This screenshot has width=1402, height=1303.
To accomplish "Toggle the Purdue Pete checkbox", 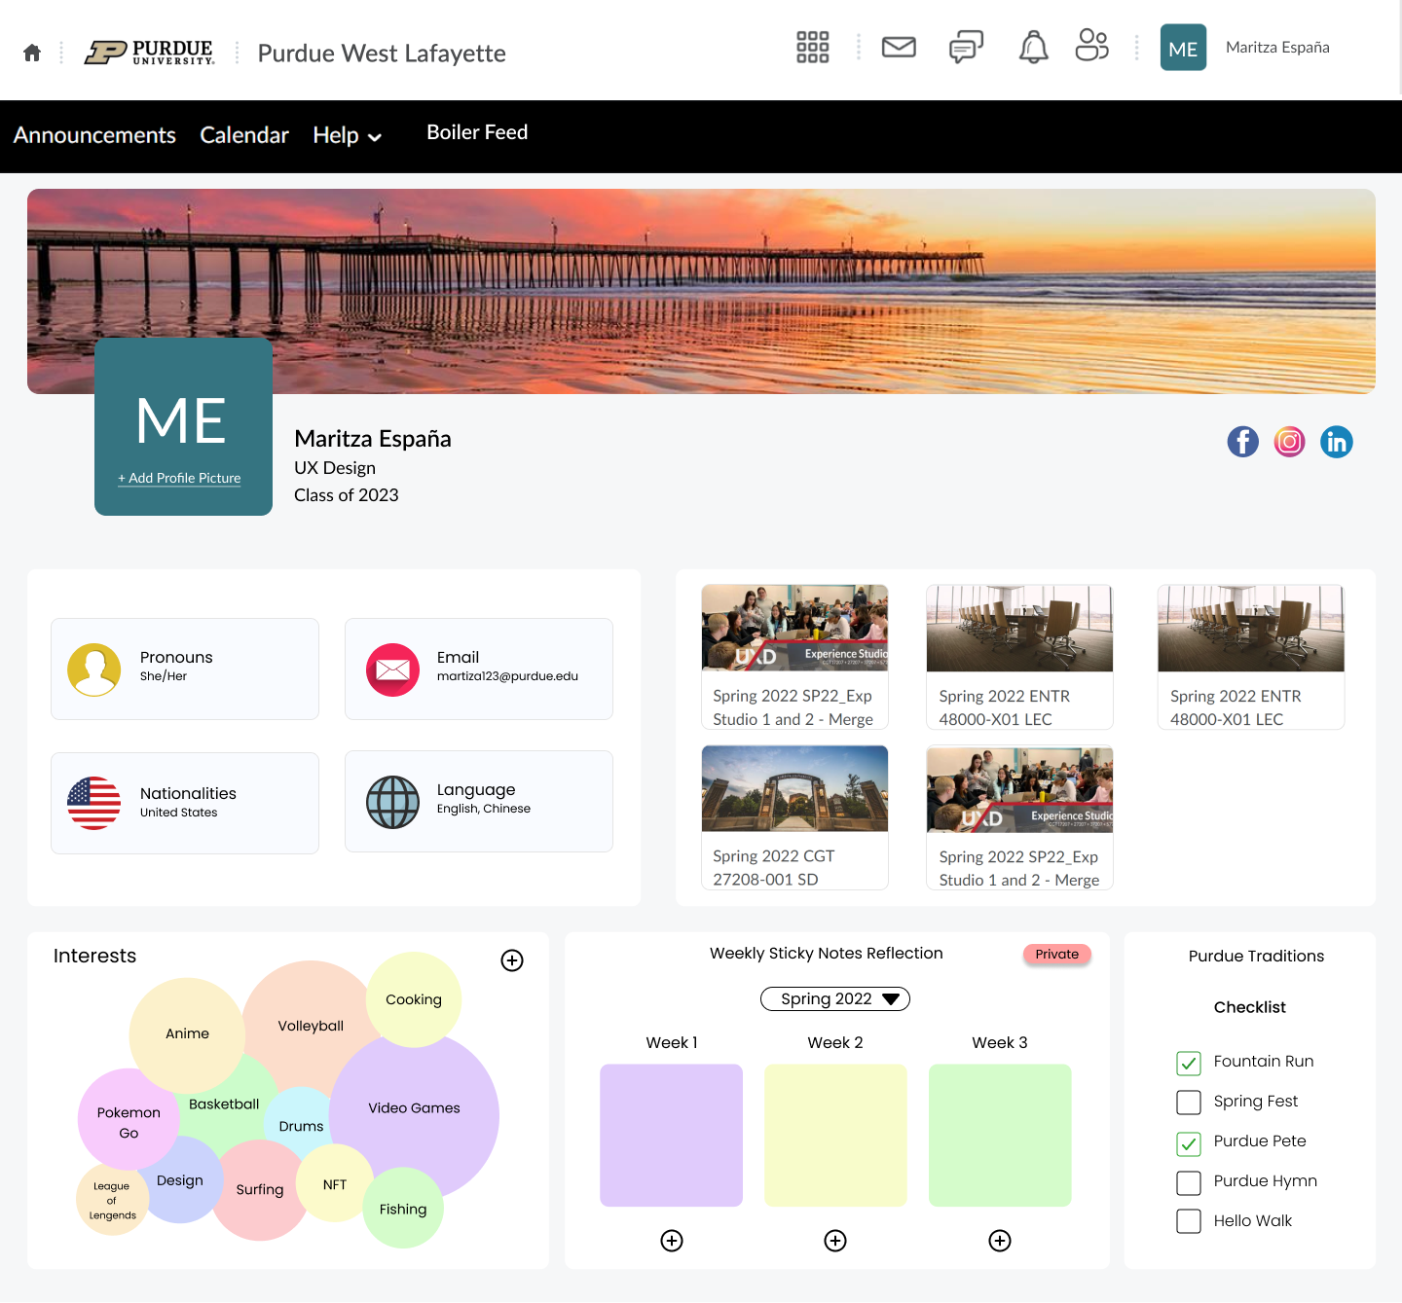I will click(1189, 1143).
